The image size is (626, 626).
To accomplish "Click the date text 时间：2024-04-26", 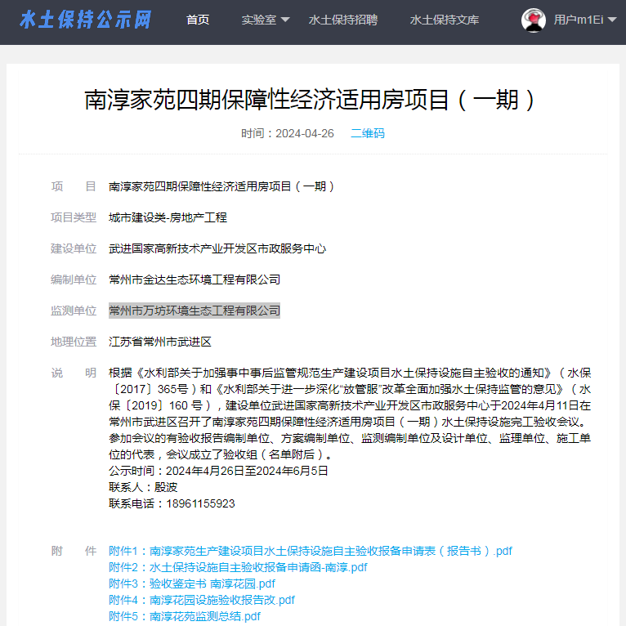I will [x=288, y=133].
